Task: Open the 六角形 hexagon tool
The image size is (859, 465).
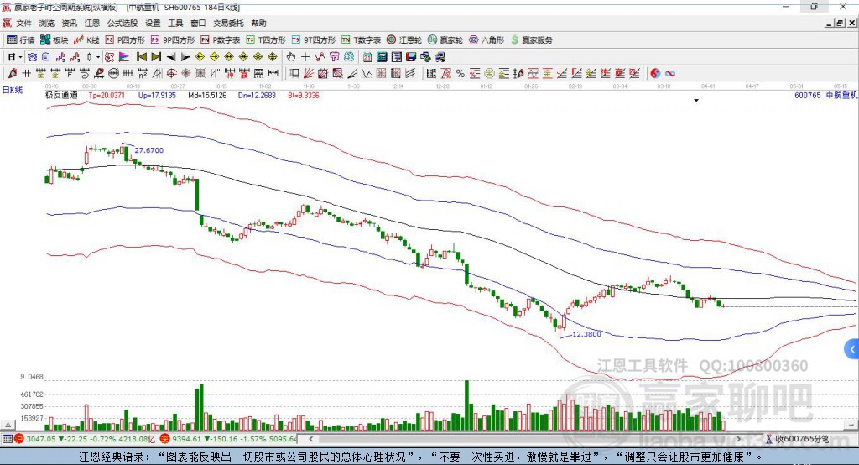Action: (x=487, y=40)
